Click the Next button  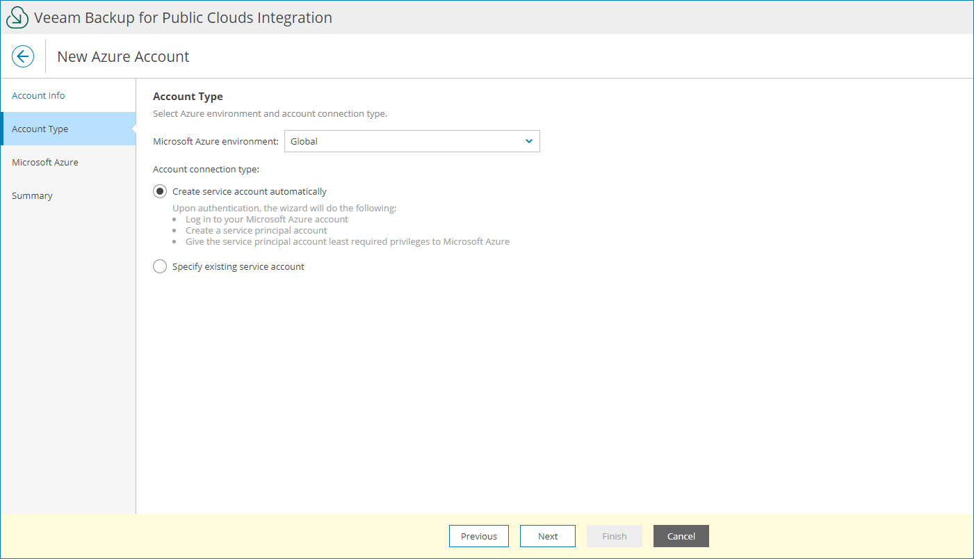pyautogui.click(x=548, y=536)
